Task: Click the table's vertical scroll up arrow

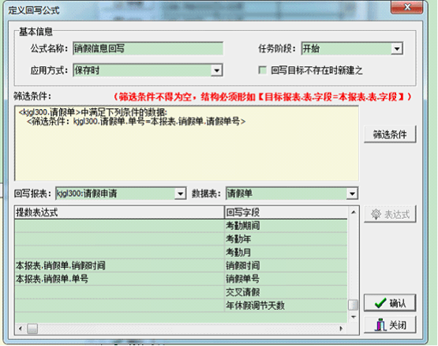Action: [354, 212]
